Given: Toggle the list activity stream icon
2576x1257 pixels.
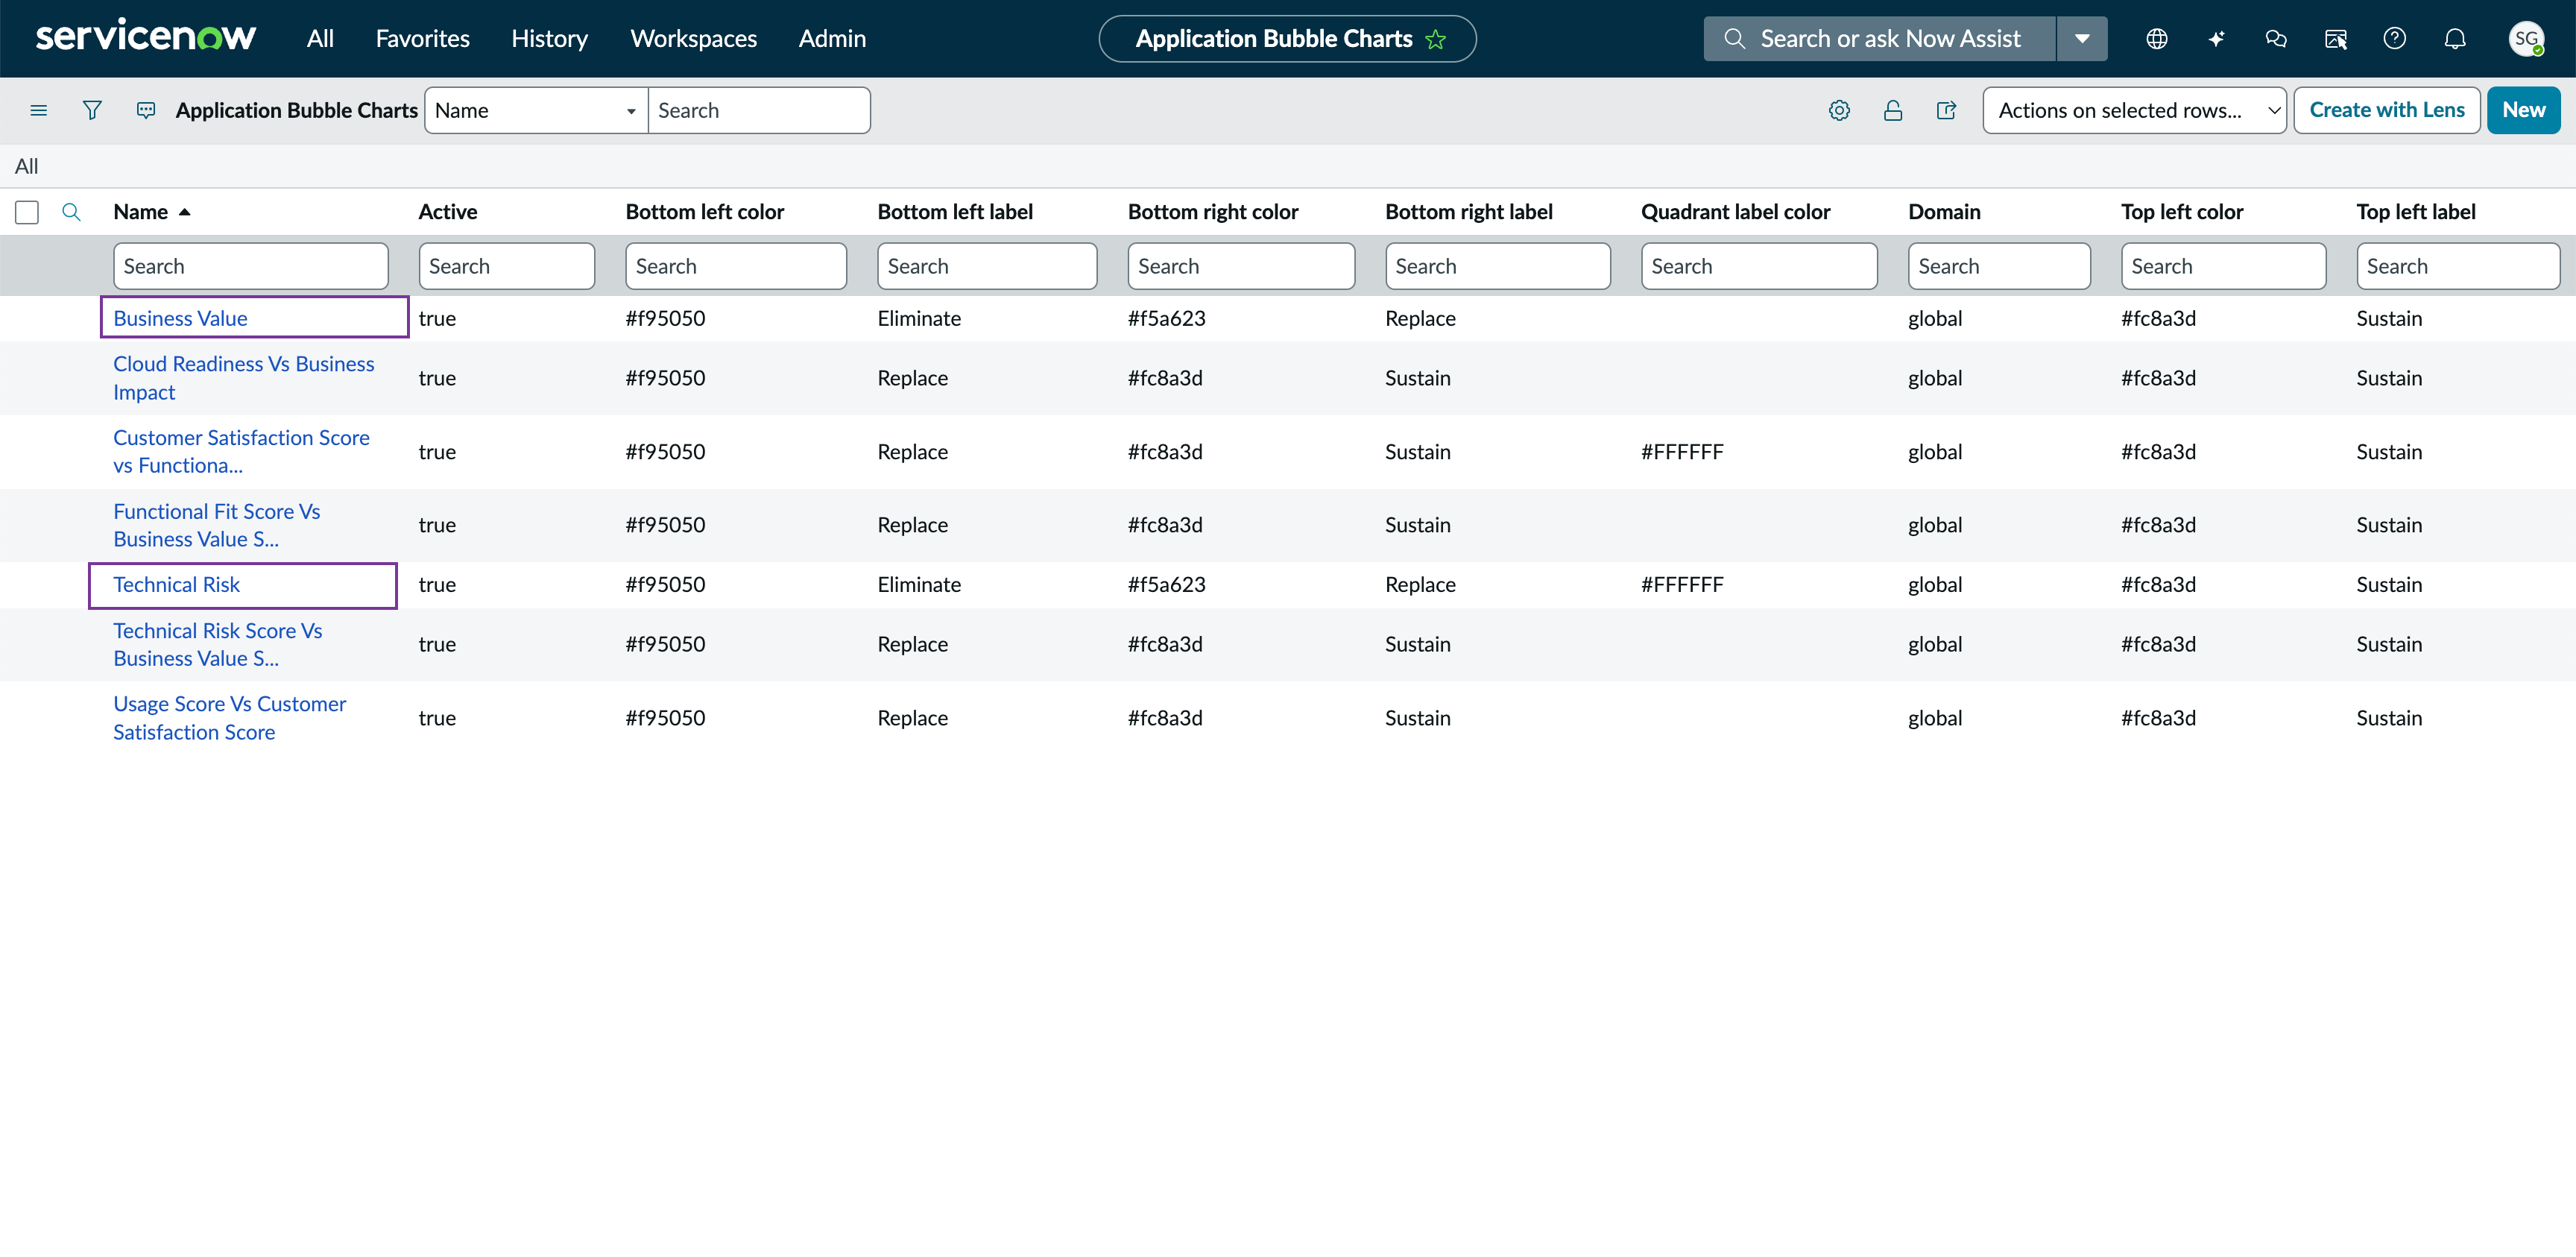Looking at the screenshot, I should coord(146,110).
